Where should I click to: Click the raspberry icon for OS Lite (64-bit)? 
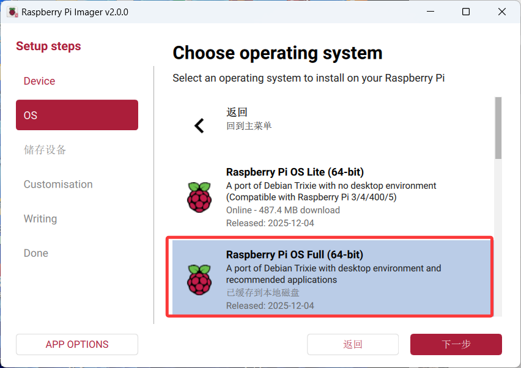pyautogui.click(x=199, y=197)
